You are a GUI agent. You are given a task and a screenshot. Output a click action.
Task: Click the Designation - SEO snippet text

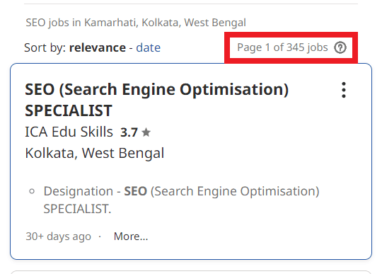tap(181, 200)
